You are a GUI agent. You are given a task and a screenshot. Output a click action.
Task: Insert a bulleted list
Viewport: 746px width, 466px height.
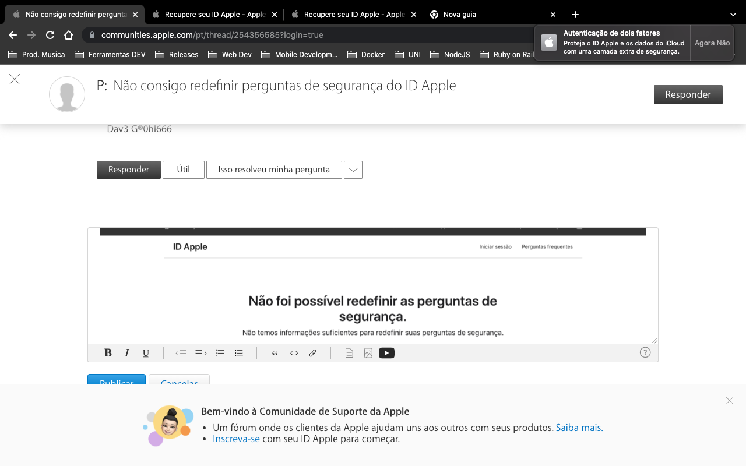pos(238,353)
